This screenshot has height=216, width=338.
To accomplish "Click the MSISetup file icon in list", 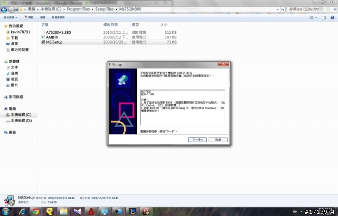I will coord(43,42).
